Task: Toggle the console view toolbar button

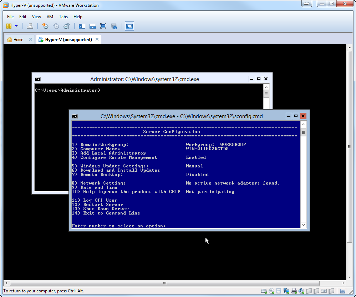Action: [129, 26]
